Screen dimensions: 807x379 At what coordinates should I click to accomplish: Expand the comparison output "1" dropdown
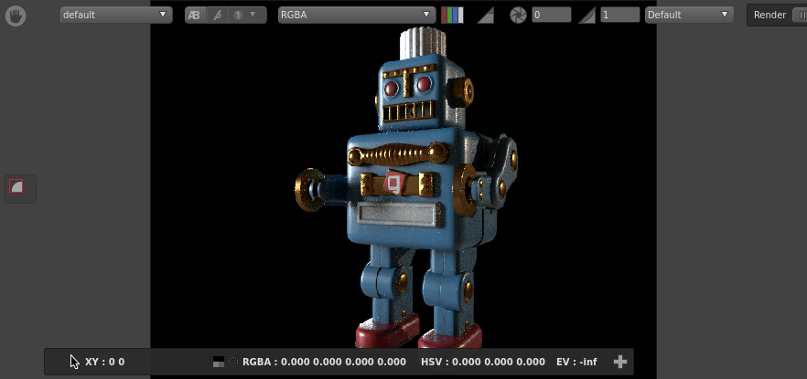point(247,15)
